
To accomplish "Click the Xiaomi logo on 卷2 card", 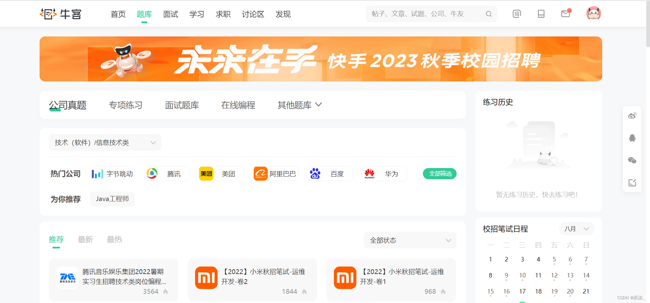I will point(206,278).
